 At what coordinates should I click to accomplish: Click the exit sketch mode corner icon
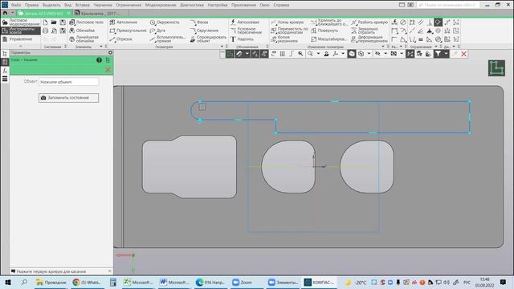[x=496, y=68]
